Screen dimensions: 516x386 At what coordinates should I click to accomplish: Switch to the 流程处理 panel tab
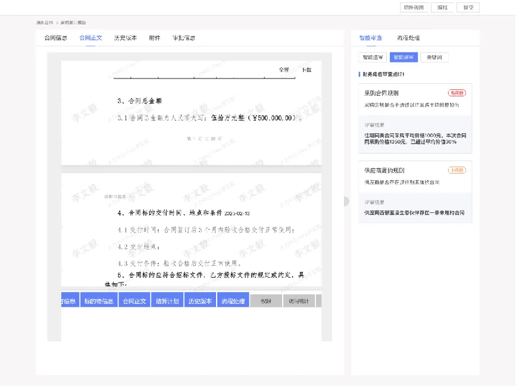(x=408, y=38)
